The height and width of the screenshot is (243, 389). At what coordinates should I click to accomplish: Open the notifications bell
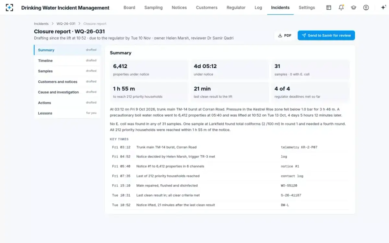pyautogui.click(x=341, y=7)
